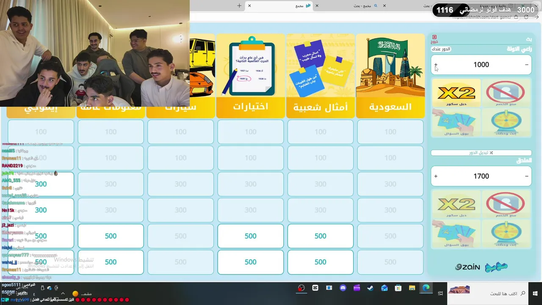This screenshot has height=305, width=542.
Task: Click the browser address bar URL
Action: click(482, 17)
